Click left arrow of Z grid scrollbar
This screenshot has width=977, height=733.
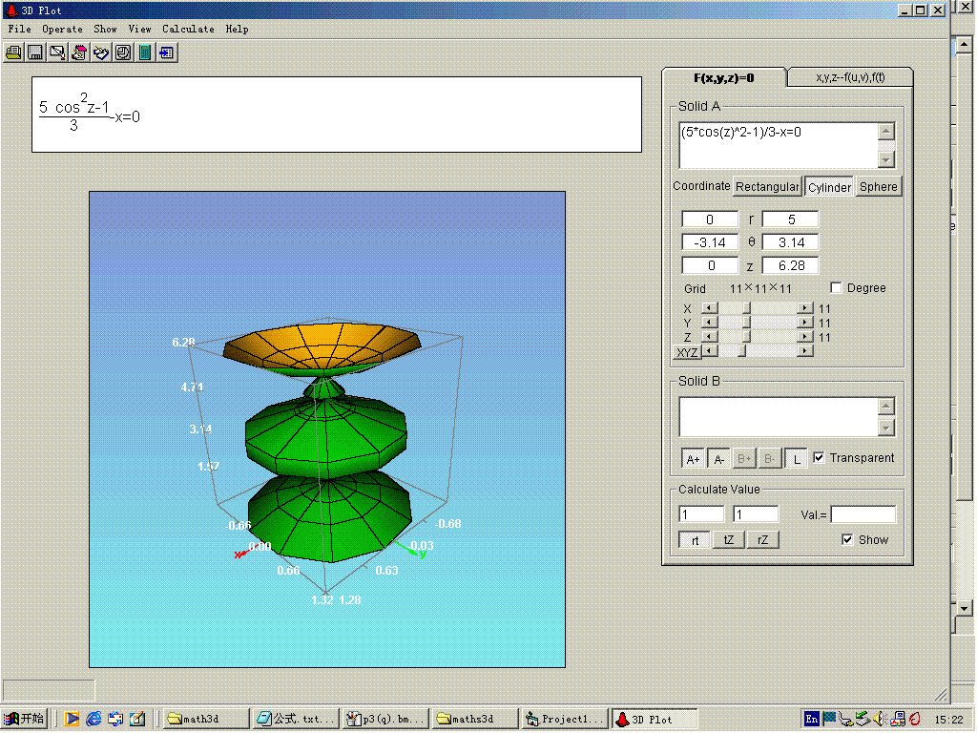(x=708, y=337)
